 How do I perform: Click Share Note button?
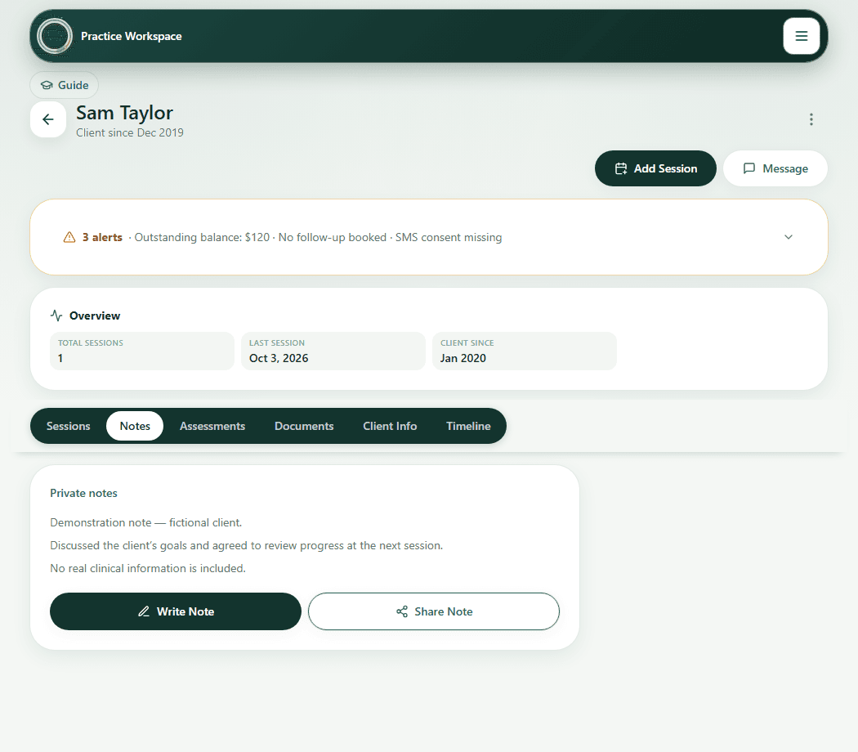click(434, 611)
